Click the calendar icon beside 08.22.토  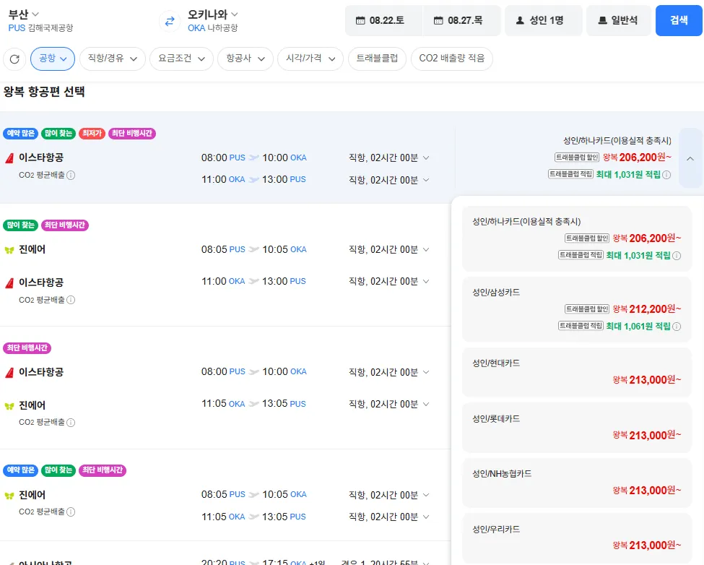pos(360,20)
